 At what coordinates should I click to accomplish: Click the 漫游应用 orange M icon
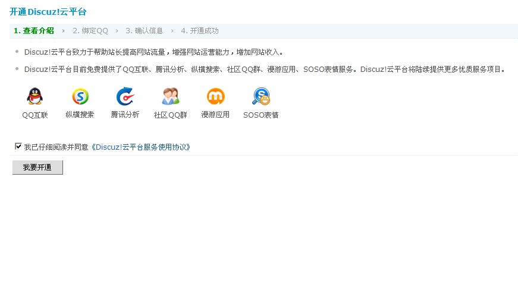pyautogui.click(x=216, y=96)
